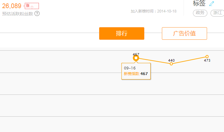The height and width of the screenshot is (132, 224).
Task: Click the question mark help icon
Action: [37, 13]
